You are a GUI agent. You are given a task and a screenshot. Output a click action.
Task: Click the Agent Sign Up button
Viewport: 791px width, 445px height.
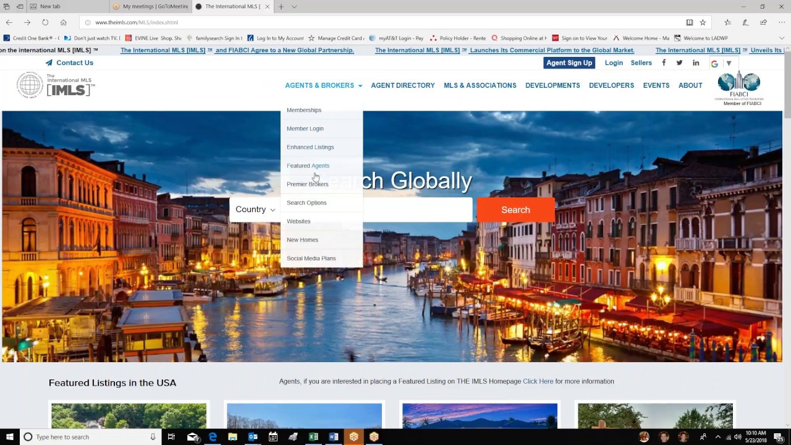tap(569, 62)
